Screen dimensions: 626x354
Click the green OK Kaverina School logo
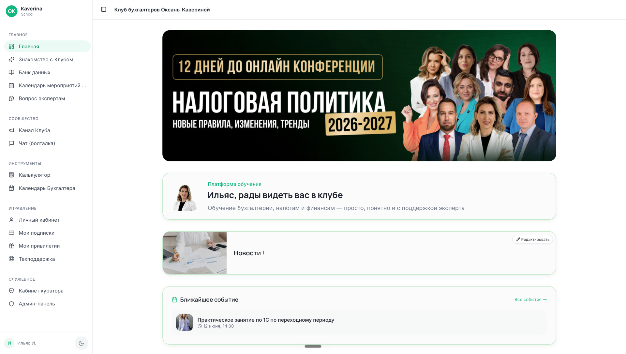coord(11,11)
